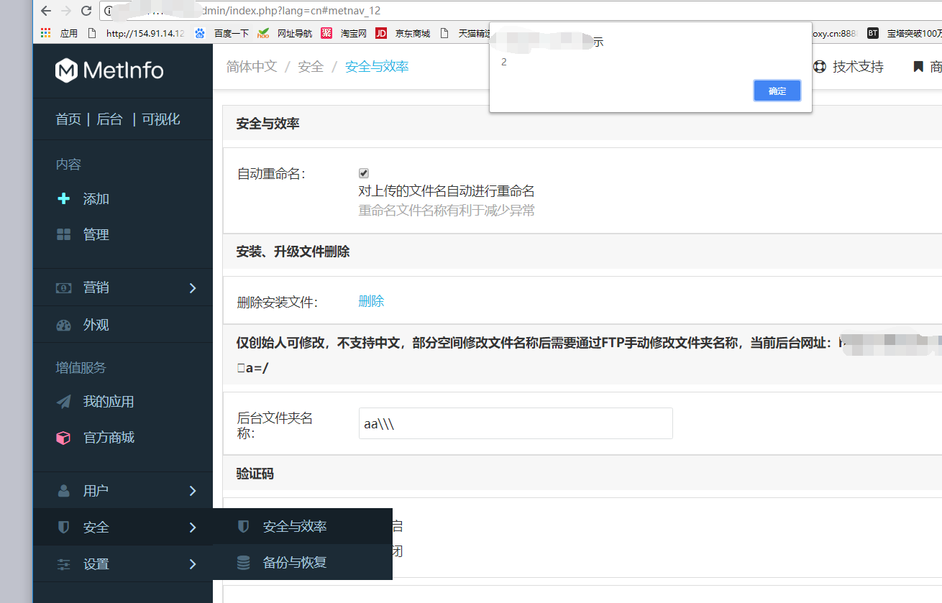The image size is (942, 603).
Task: Click the 内容 sidebar group label
Action: point(68,165)
